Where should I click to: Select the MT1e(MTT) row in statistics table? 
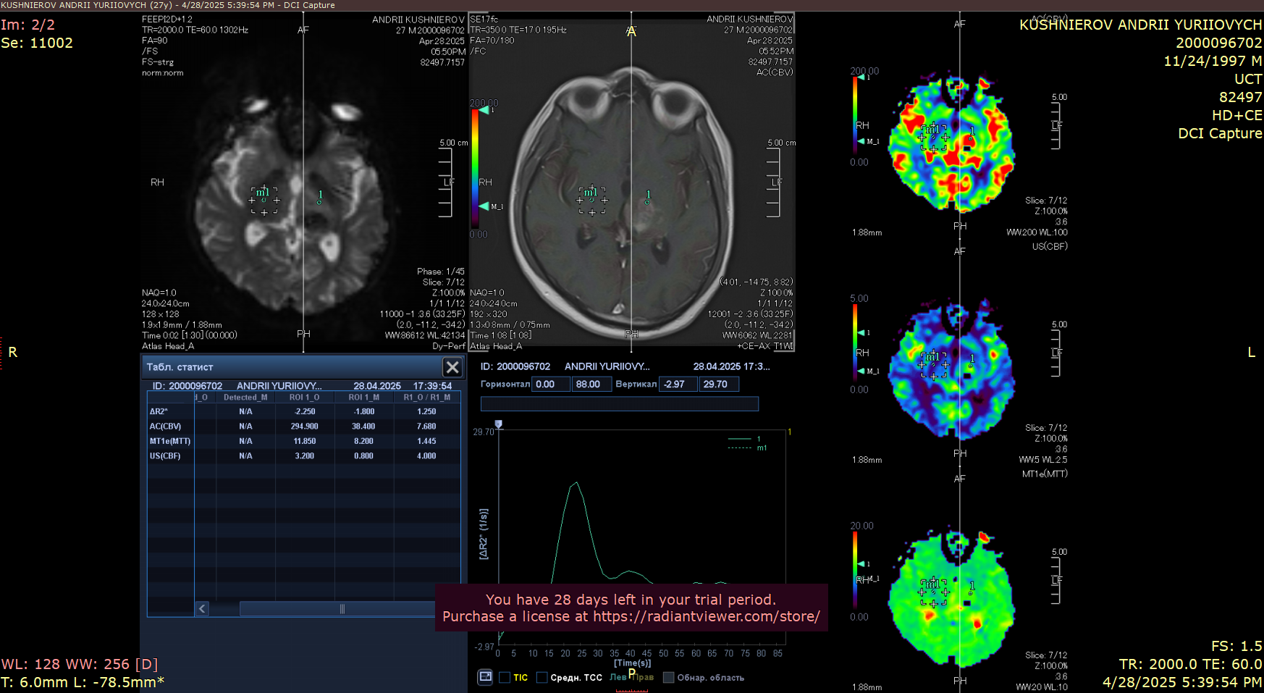click(x=170, y=441)
